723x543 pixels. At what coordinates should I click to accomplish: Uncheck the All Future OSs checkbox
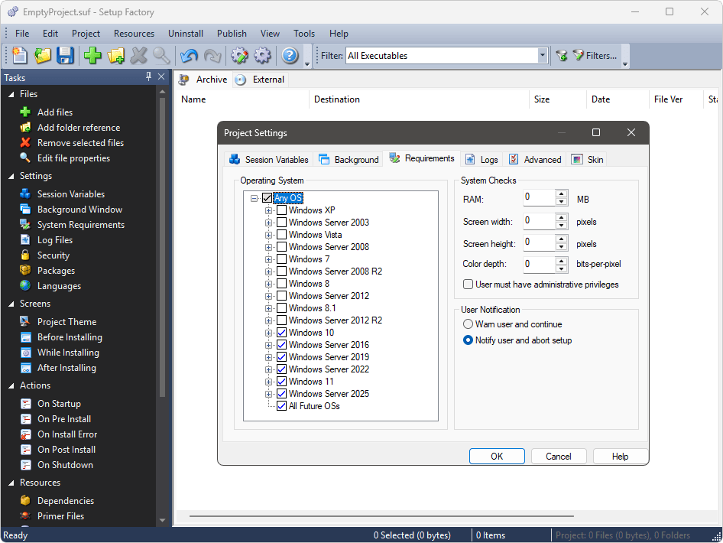tap(281, 405)
